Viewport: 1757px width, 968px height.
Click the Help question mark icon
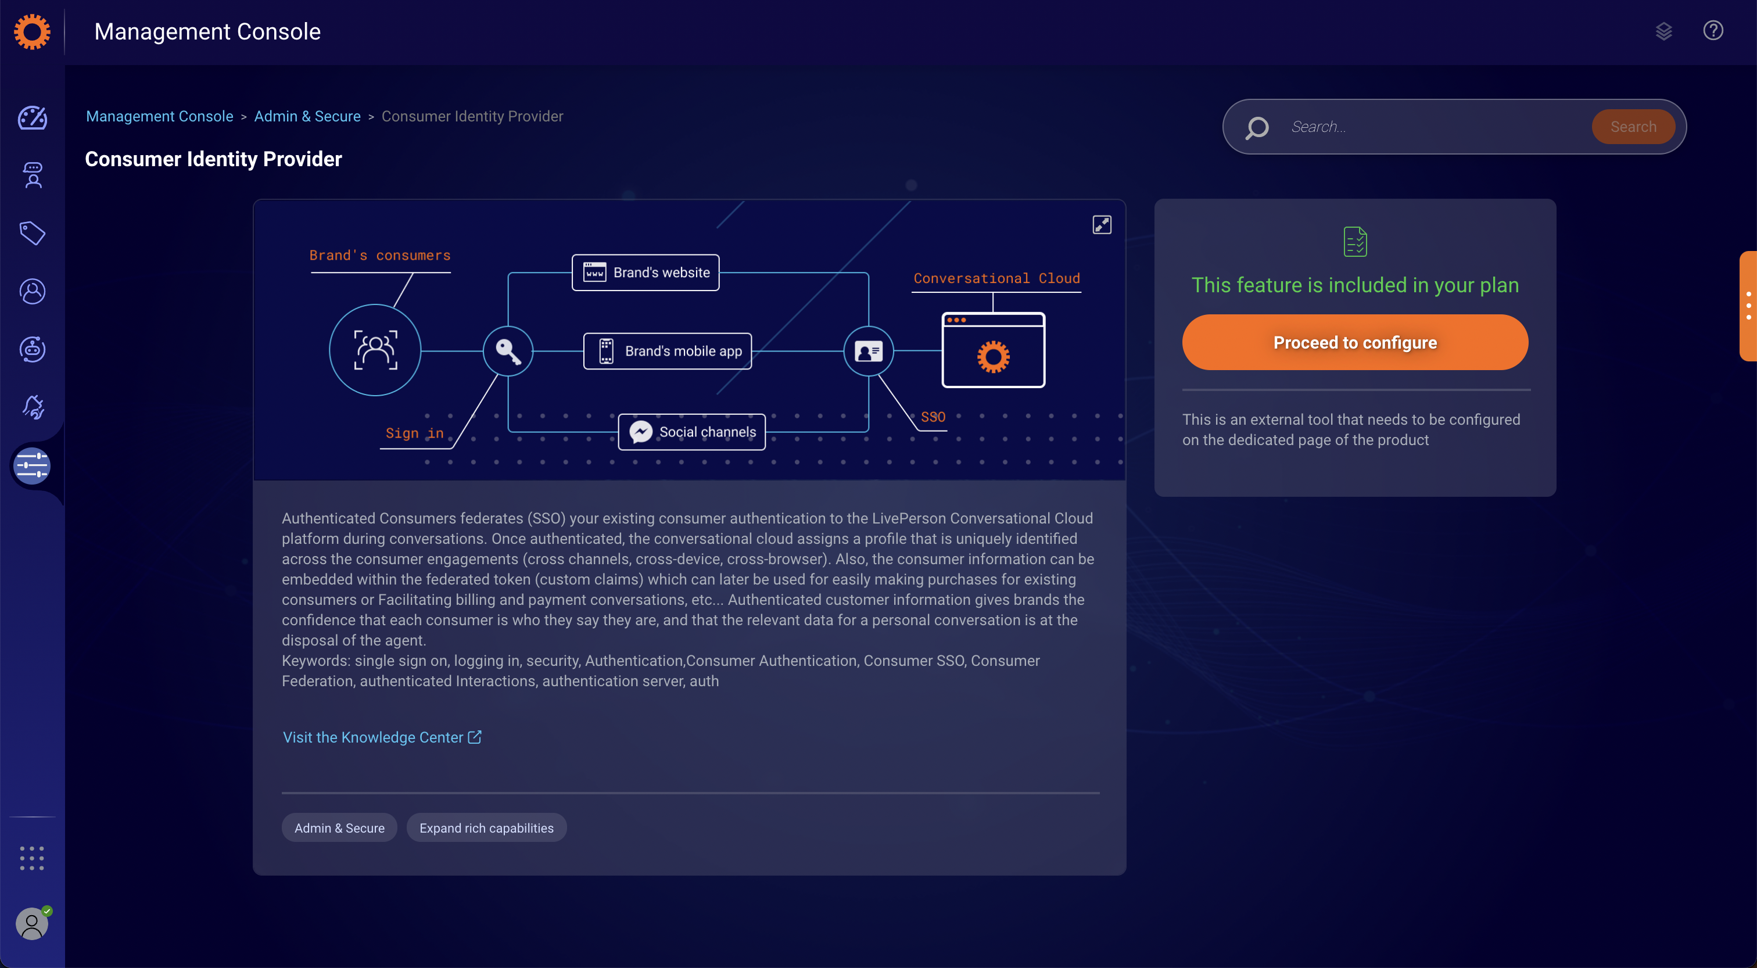(x=1714, y=30)
